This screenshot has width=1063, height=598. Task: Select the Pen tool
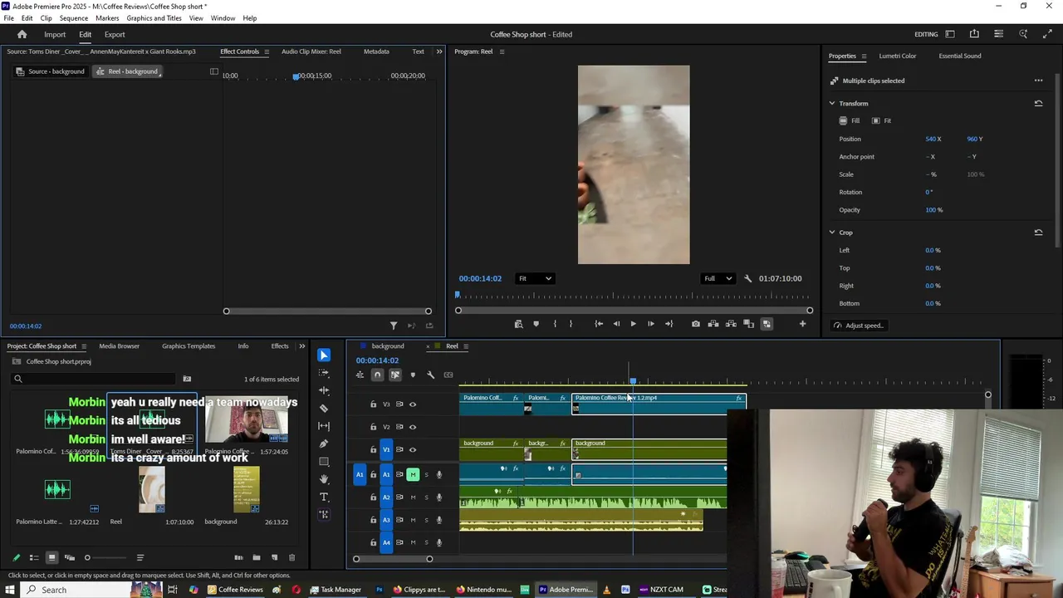(324, 444)
